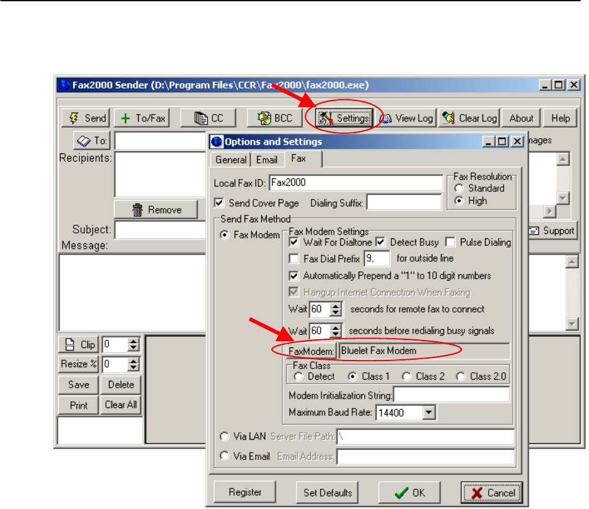Select the Fax Modem send method

click(224, 235)
